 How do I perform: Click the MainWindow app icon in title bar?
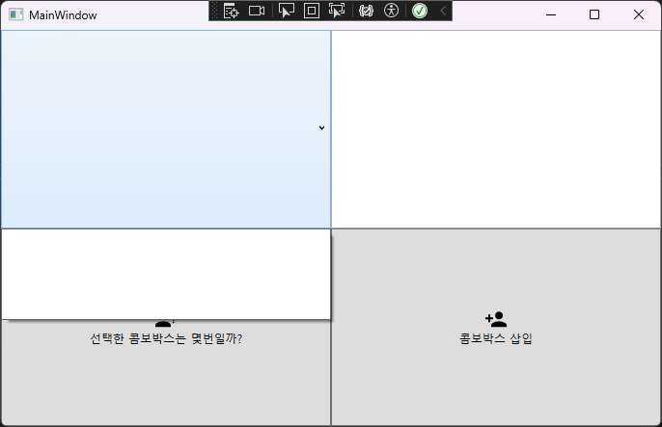pos(16,14)
